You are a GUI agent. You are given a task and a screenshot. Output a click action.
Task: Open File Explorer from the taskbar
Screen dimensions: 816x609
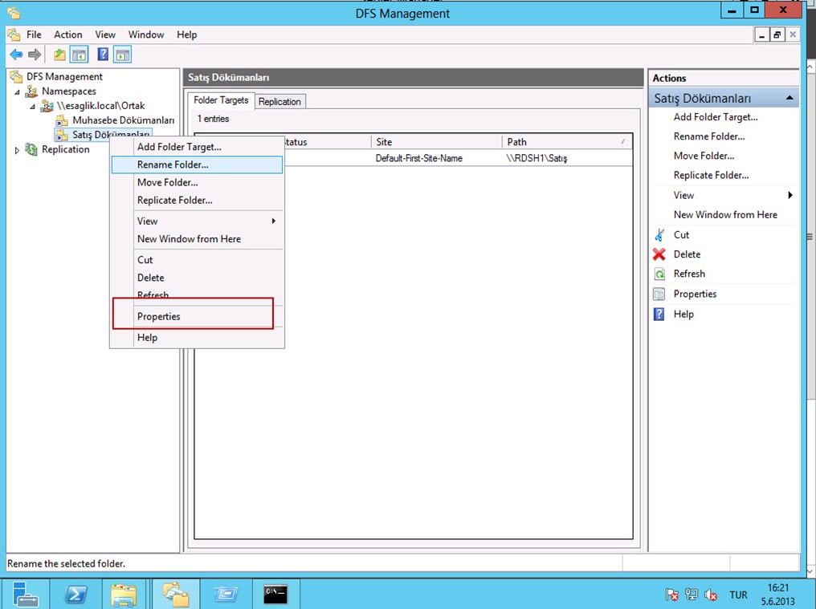124,595
